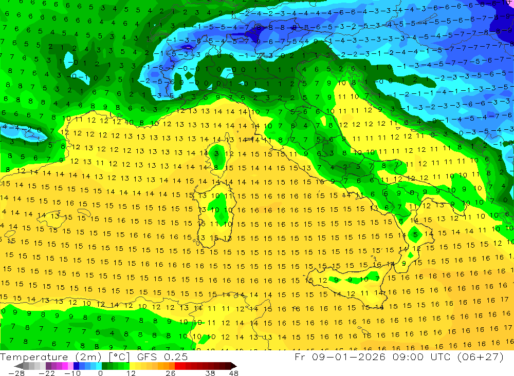Click the 12 legend label

(x=131, y=373)
